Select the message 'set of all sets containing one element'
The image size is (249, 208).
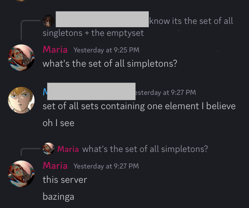tap(139, 106)
